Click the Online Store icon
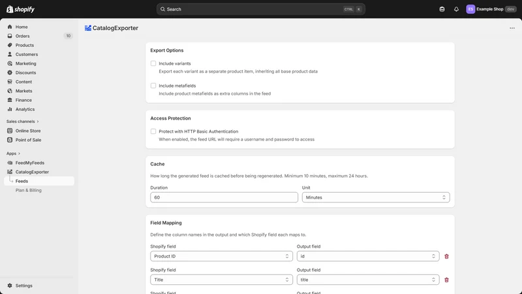 (x=10, y=131)
